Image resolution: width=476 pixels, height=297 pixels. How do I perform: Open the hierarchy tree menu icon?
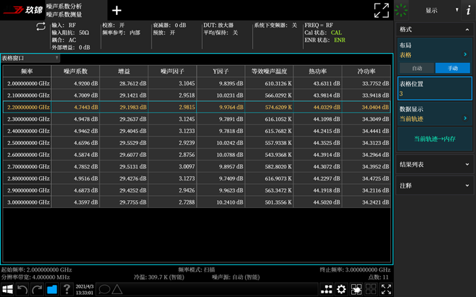(327, 289)
